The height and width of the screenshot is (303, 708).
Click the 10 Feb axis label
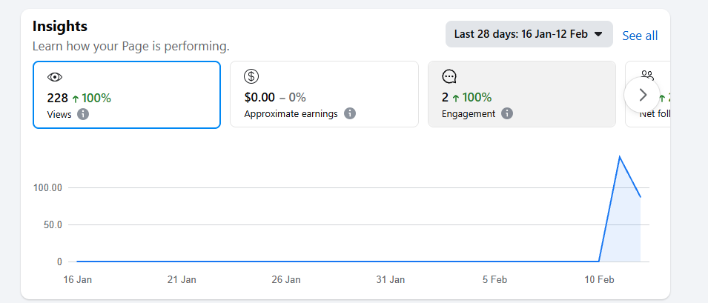(x=600, y=280)
